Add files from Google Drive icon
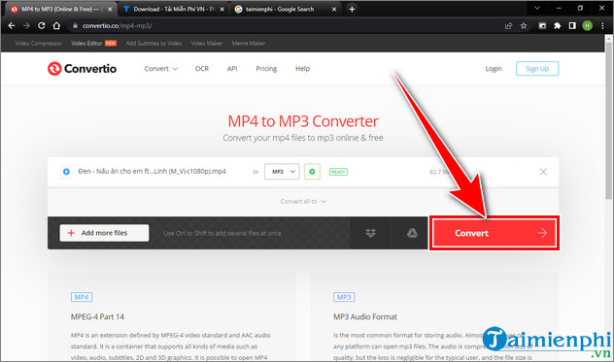Viewport: 614px width, 362px height. tap(412, 233)
